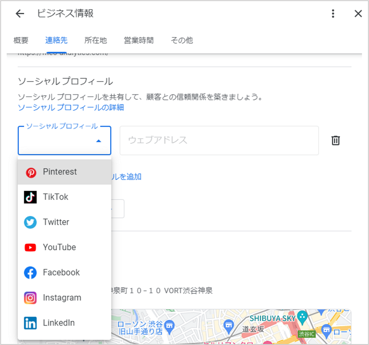369x345 pixels.
Task: Delete the social profile with trash icon
Action: [336, 140]
